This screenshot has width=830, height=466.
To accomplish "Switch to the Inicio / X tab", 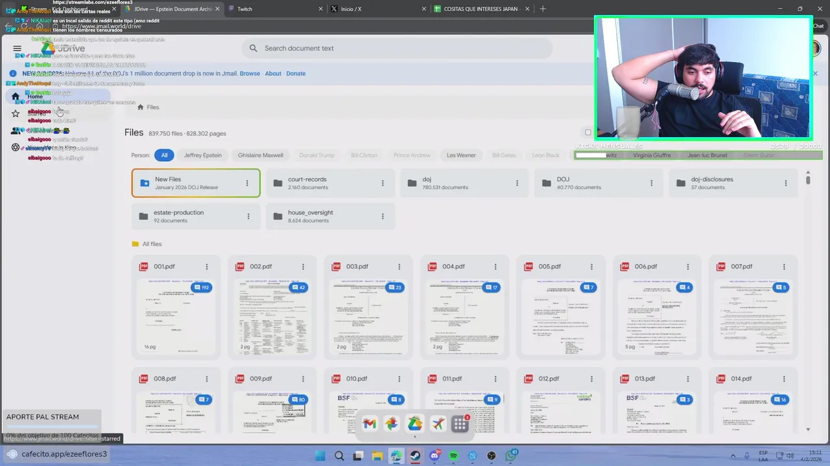I will 377,9.
